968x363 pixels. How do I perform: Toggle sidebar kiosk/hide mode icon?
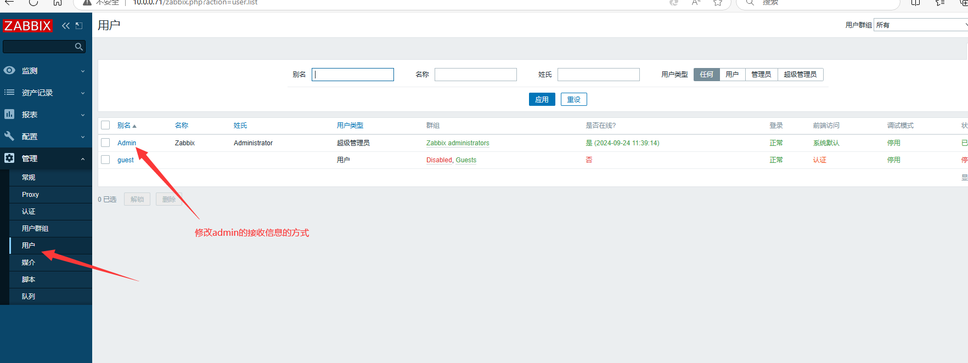point(79,26)
